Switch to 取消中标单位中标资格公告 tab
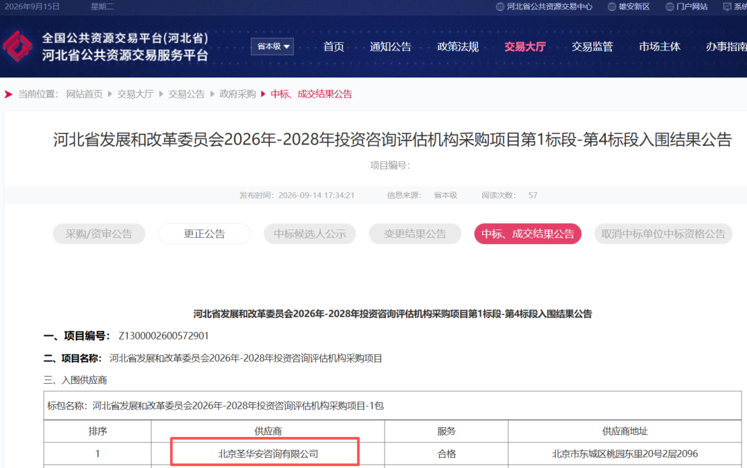Viewport: 747px width, 468px height. click(663, 234)
